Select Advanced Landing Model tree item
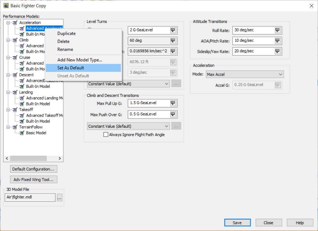The height and width of the screenshot is (231, 318). coord(44,98)
